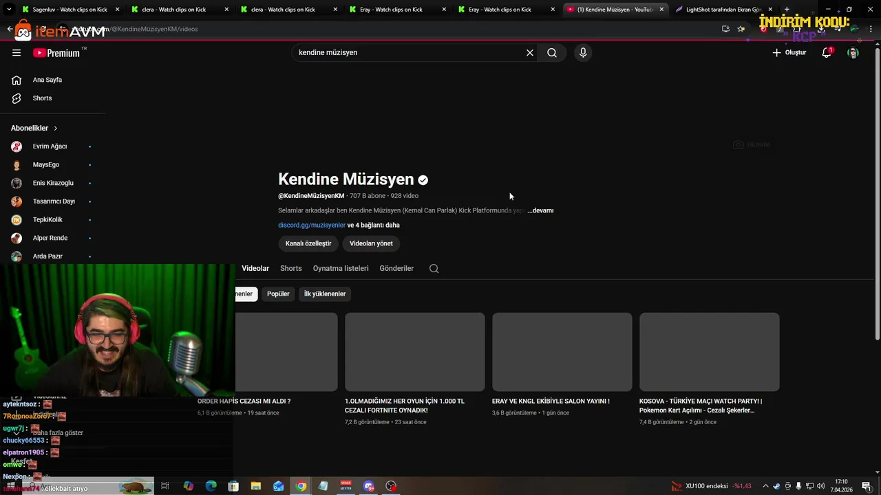
Task: Open the taskbar clock and date
Action: point(841,486)
